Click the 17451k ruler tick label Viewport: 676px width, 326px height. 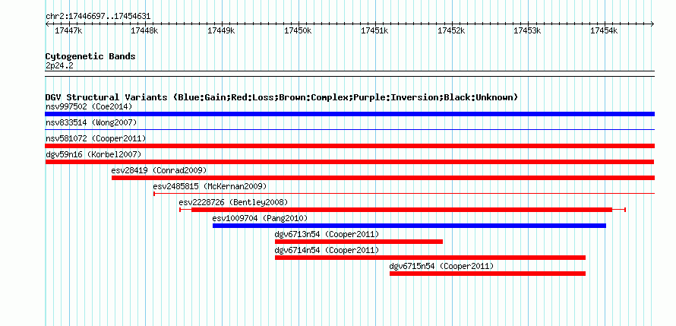(x=374, y=30)
